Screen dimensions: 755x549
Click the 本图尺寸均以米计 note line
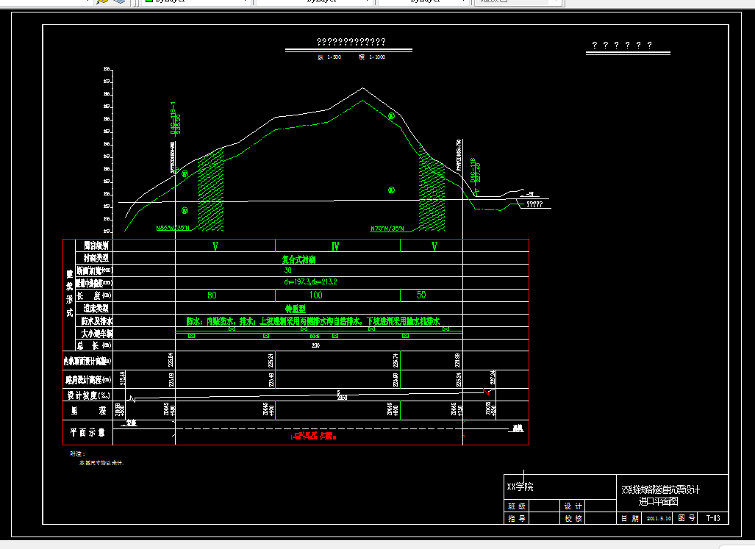(101, 463)
